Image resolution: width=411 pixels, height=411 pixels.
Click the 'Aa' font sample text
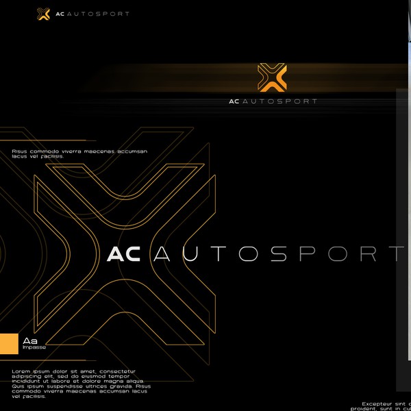click(30, 340)
